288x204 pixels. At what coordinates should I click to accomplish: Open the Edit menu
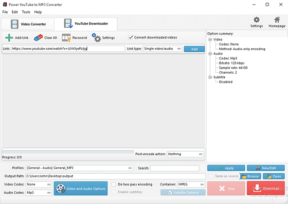click(x=15, y=12)
